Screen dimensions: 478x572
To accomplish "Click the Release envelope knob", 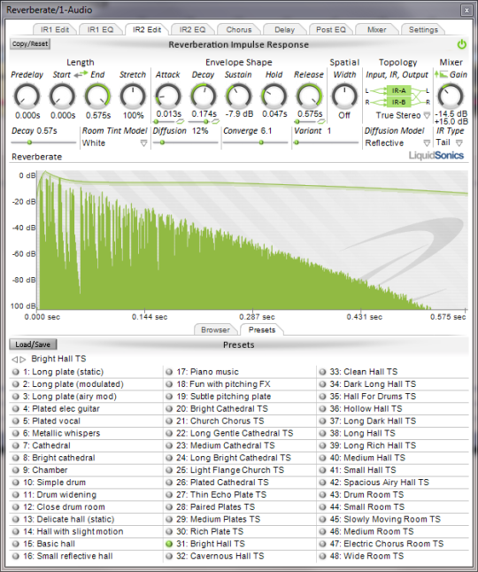I will coord(309,97).
